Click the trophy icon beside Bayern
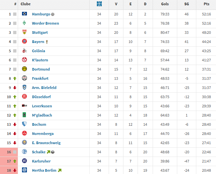The image size is (216, 174). coord(47,42)
